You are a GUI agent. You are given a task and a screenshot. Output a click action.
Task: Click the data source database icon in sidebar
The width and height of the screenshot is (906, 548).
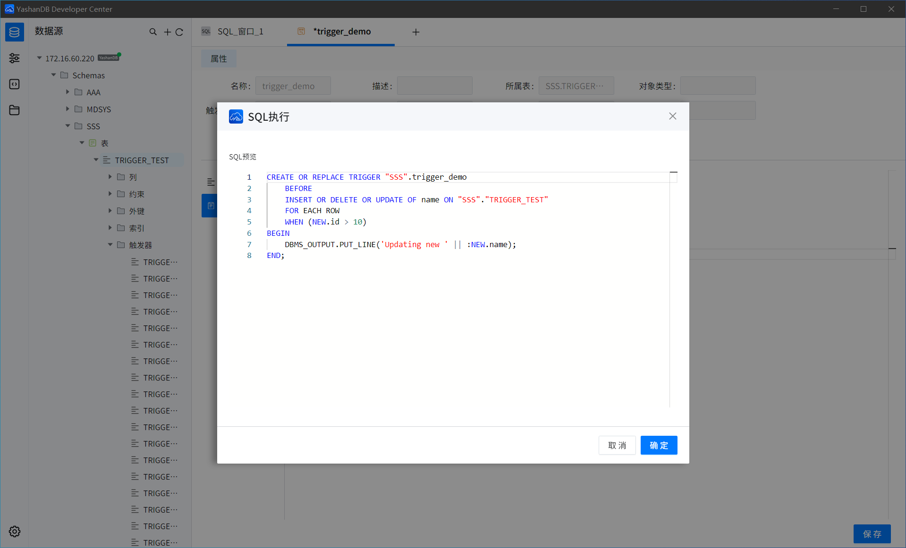coord(14,32)
